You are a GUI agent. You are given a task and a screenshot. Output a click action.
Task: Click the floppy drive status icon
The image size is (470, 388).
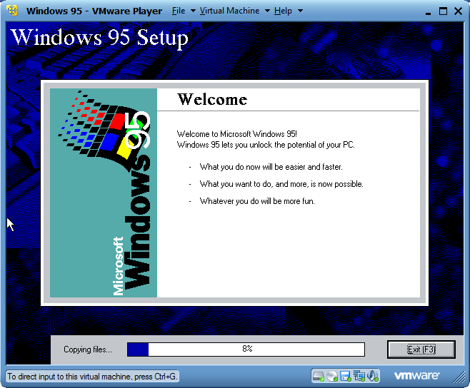click(x=346, y=376)
